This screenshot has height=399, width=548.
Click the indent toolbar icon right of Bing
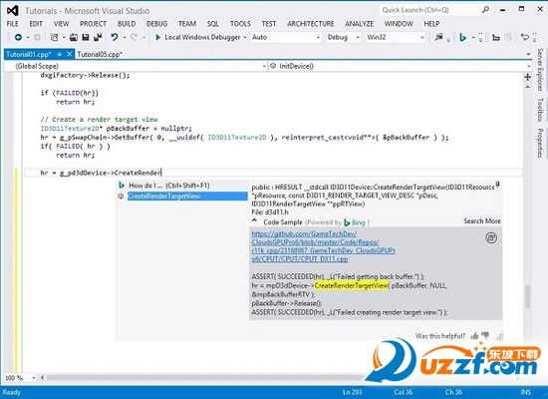tap(495, 37)
